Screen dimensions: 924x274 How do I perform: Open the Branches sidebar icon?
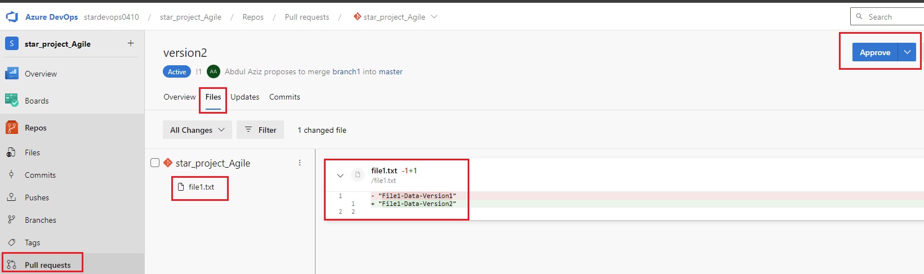click(x=11, y=219)
